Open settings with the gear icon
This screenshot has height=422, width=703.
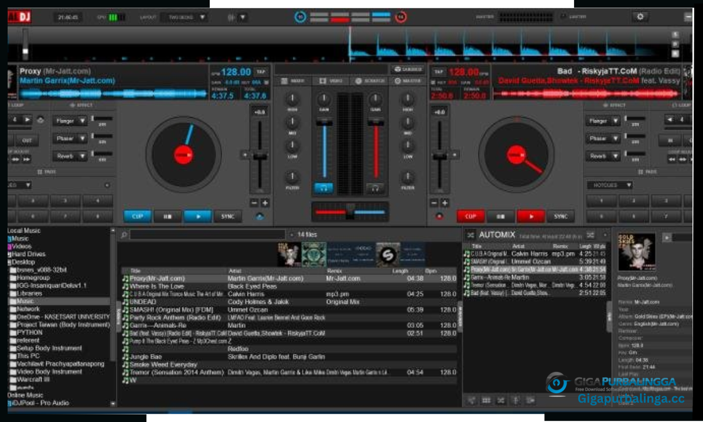click(640, 17)
